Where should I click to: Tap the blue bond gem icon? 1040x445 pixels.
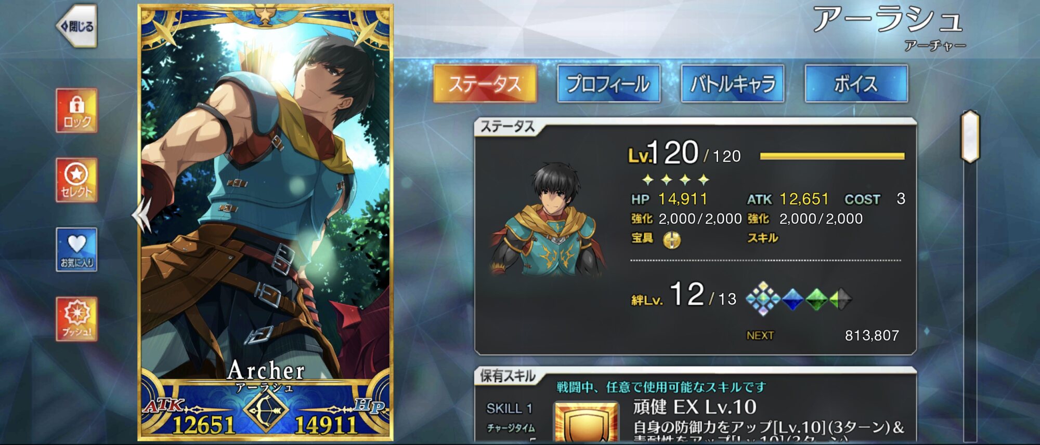(792, 299)
